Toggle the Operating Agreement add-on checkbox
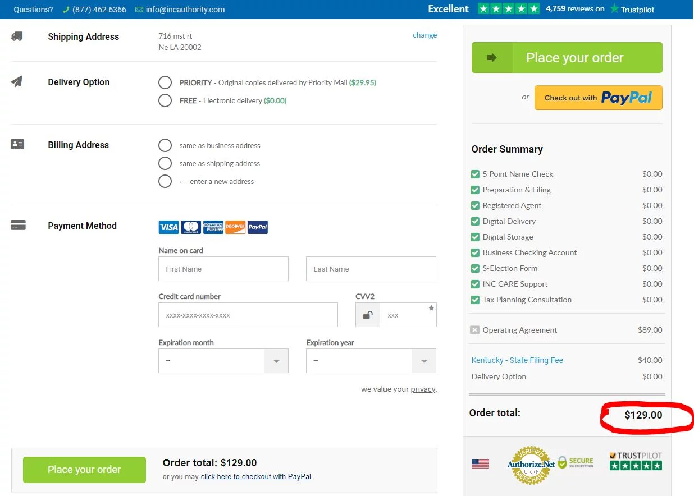The width and height of the screenshot is (694, 496). click(475, 330)
